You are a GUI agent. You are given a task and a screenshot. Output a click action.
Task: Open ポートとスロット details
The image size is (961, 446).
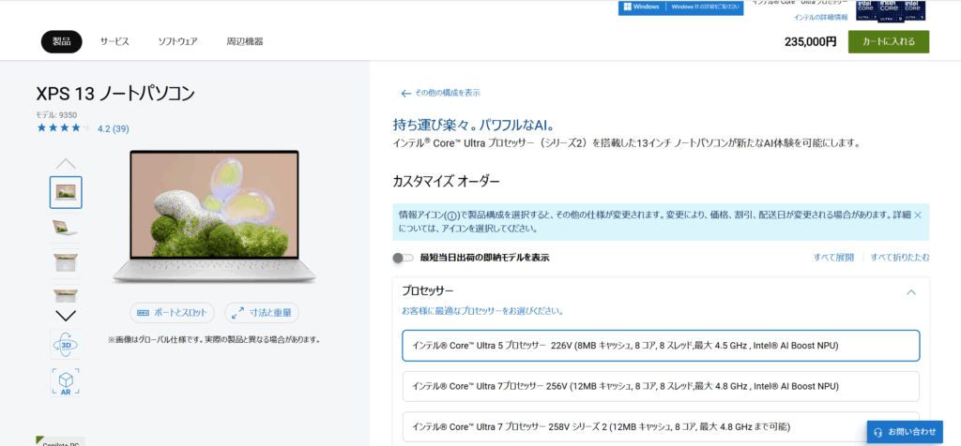pyautogui.click(x=173, y=313)
